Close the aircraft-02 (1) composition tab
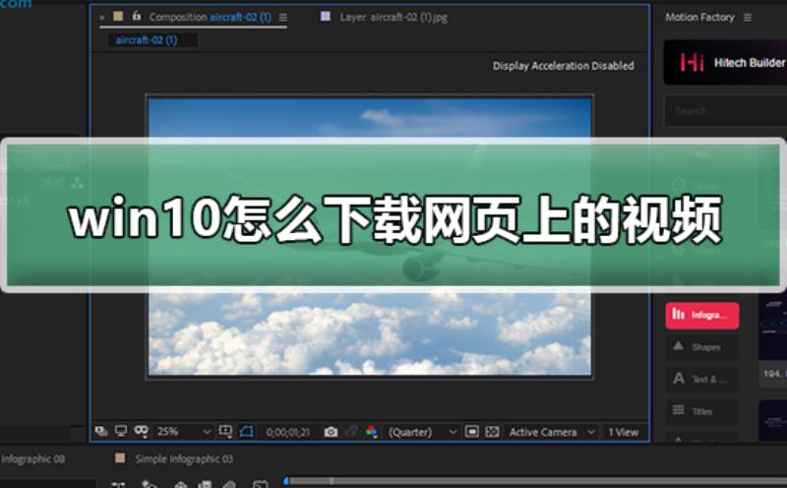 pyautogui.click(x=102, y=18)
